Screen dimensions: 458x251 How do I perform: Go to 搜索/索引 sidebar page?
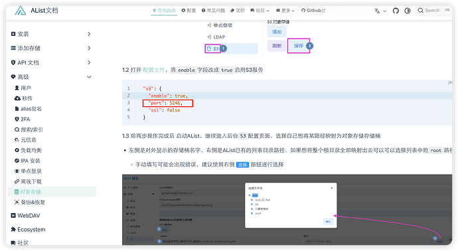coord(29,129)
